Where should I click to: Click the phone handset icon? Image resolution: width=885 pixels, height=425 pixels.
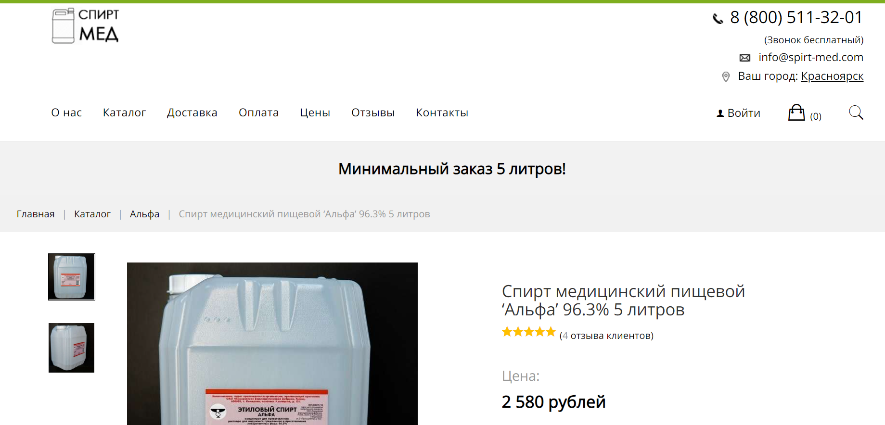point(718,19)
